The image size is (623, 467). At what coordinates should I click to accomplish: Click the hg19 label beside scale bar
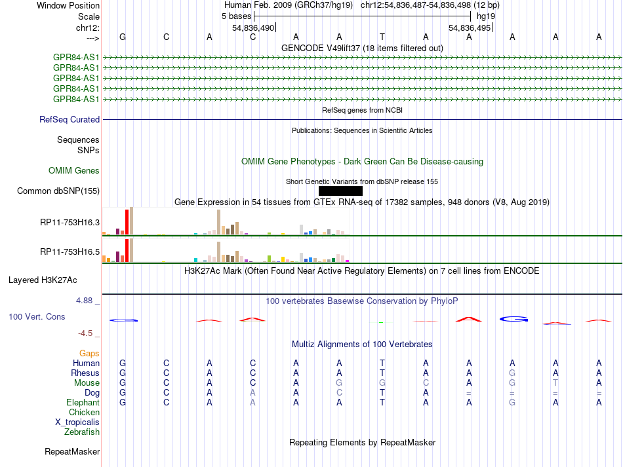486,16
